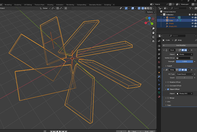Open the Fit Type Fixed Count dropdown
Viewport: 197px width, 132px height.
click(x=184, y=74)
